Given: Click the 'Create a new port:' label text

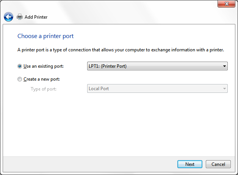Looking at the screenshot, I should 42,79.
